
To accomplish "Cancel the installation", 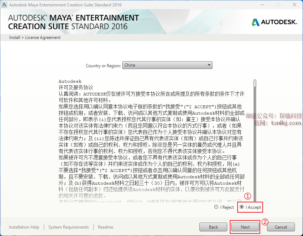I will 281,227.
